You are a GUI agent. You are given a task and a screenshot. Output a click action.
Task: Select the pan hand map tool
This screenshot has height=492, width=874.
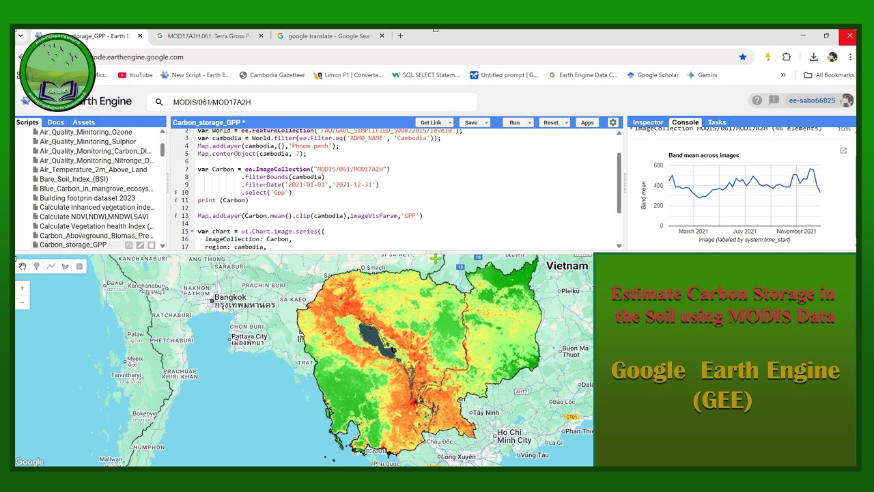(23, 266)
